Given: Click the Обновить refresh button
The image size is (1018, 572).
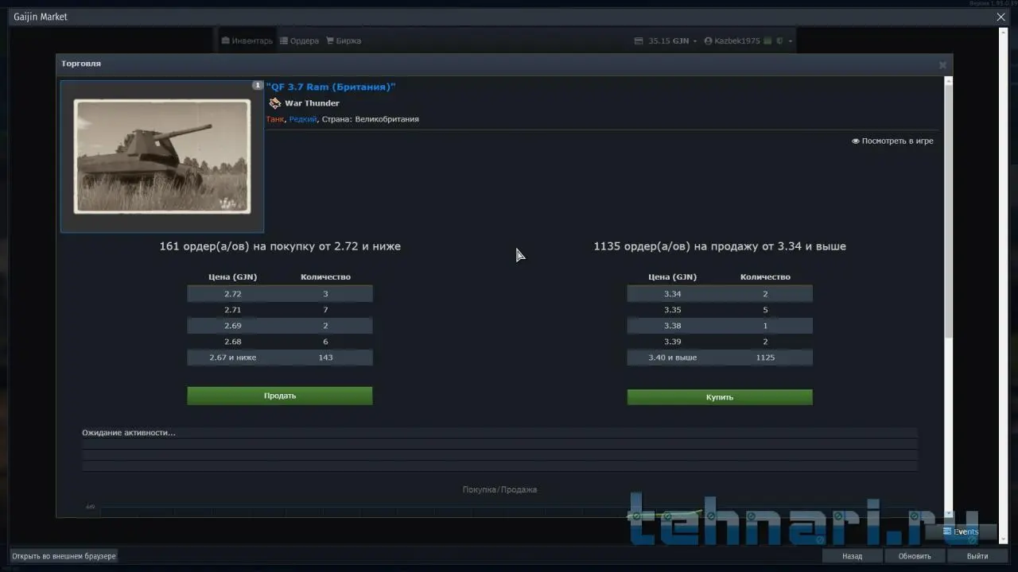Looking at the screenshot, I should coord(915,556).
